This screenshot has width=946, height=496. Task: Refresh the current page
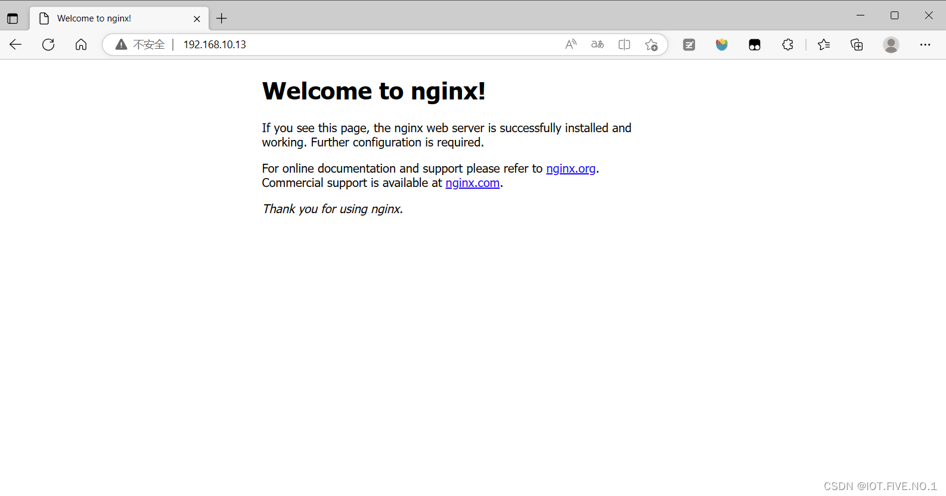(48, 45)
